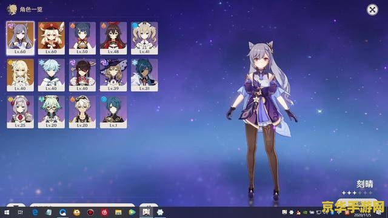The width and height of the screenshot is (388, 218).
Task: Select the Kaeya Lv.31 character card
Action: (144, 75)
